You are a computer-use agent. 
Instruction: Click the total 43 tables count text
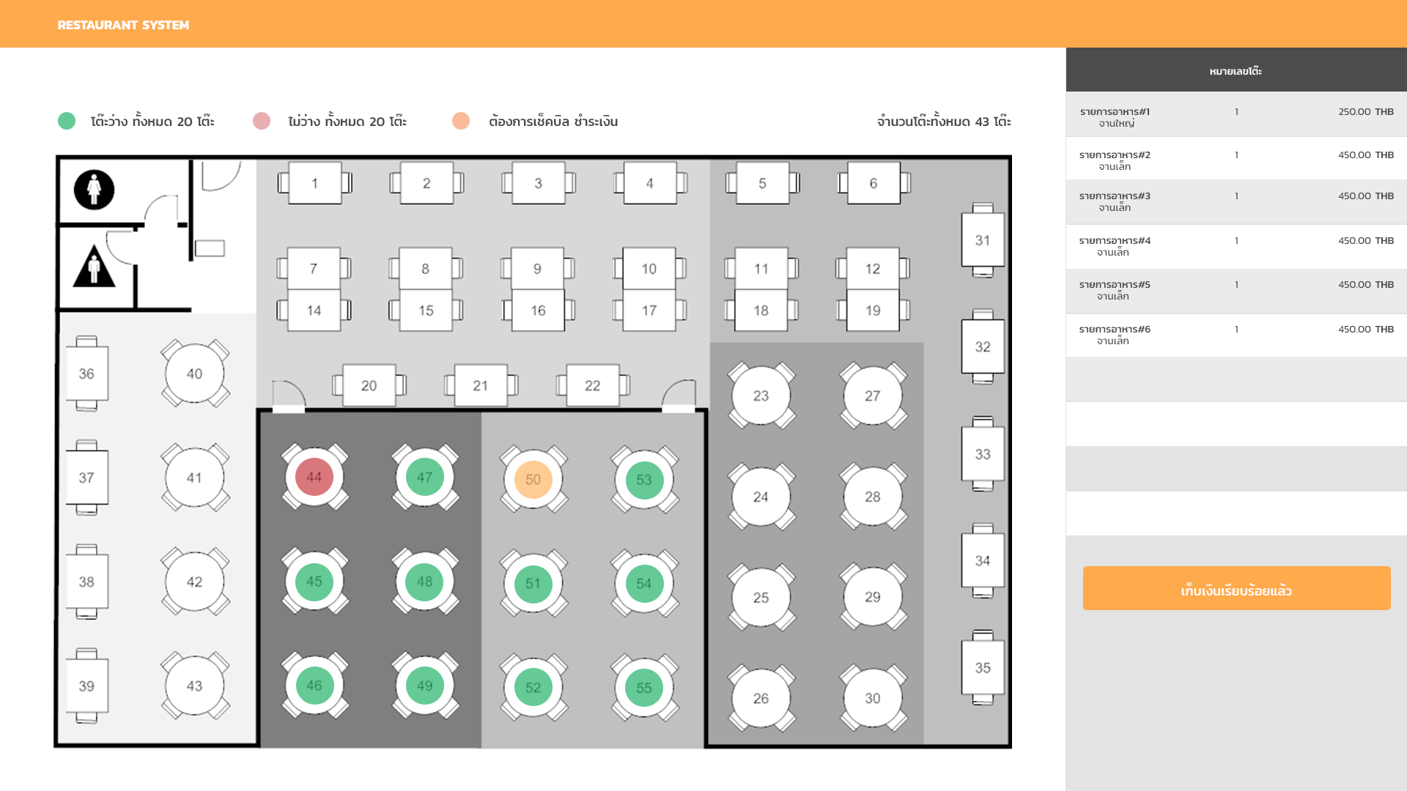tap(944, 122)
